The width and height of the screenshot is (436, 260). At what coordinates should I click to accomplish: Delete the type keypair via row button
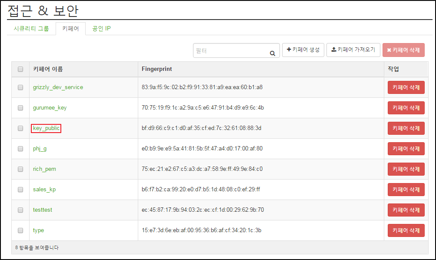(x=406, y=230)
